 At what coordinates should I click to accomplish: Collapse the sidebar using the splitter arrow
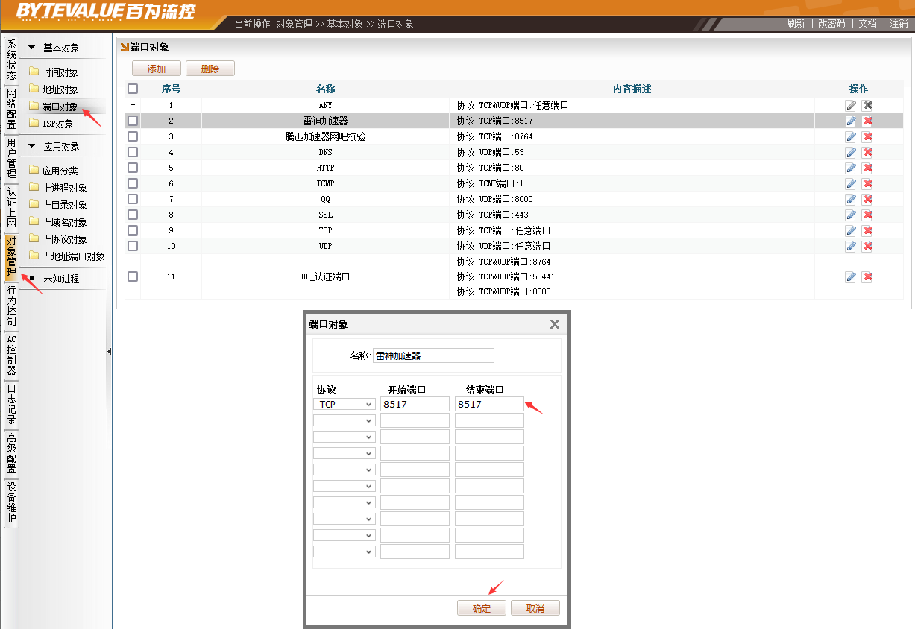click(x=109, y=352)
